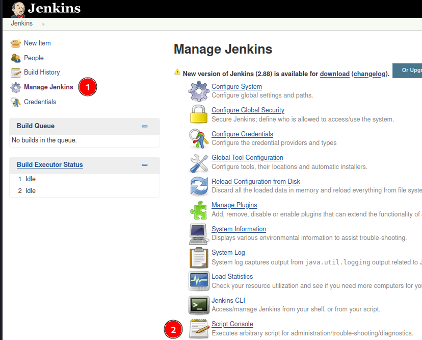Expand the Jenkins breadcrumb arrow menu
422x340 pixels.
(43, 24)
